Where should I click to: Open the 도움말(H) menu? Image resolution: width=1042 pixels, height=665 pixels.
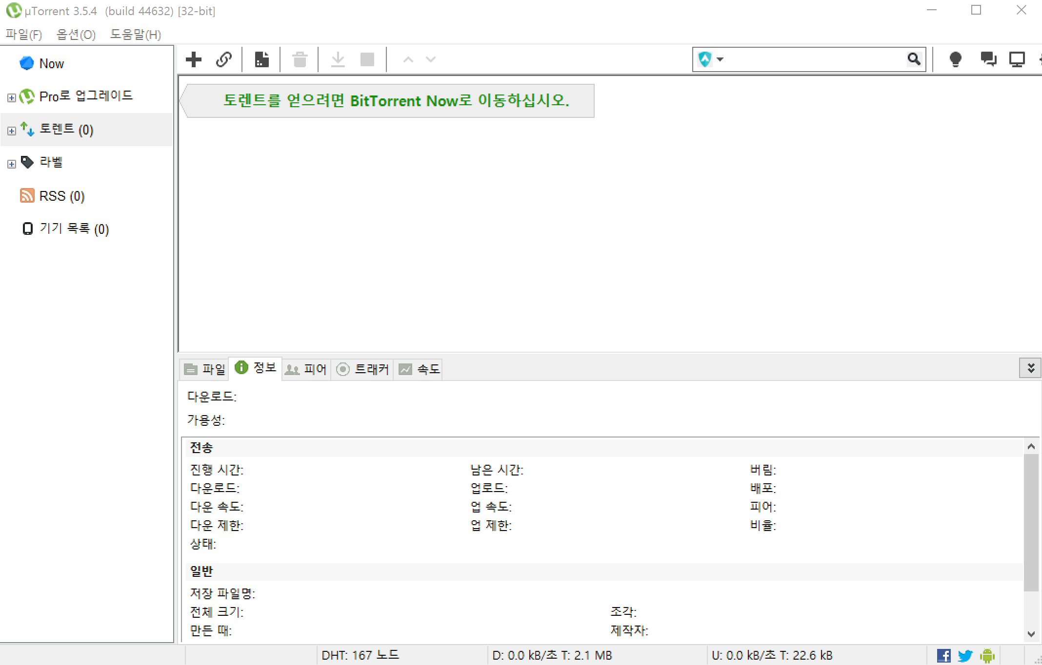pos(135,35)
